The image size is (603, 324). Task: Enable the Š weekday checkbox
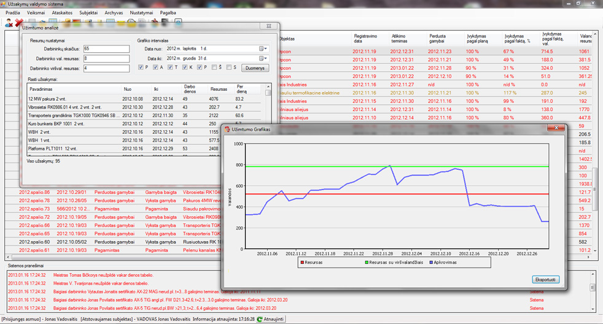(x=214, y=67)
